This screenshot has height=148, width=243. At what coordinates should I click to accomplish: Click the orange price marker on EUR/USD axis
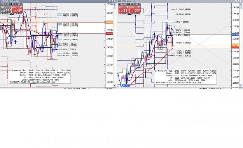click(x=235, y=45)
